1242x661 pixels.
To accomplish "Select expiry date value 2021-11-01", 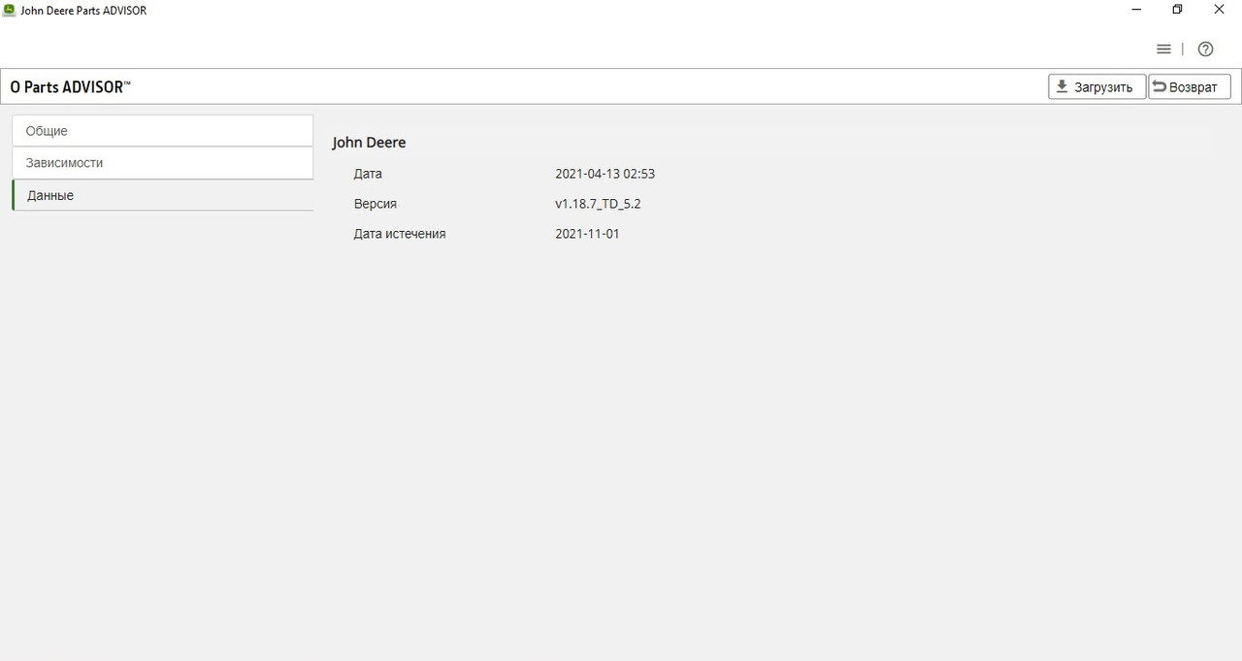I will tap(587, 234).
